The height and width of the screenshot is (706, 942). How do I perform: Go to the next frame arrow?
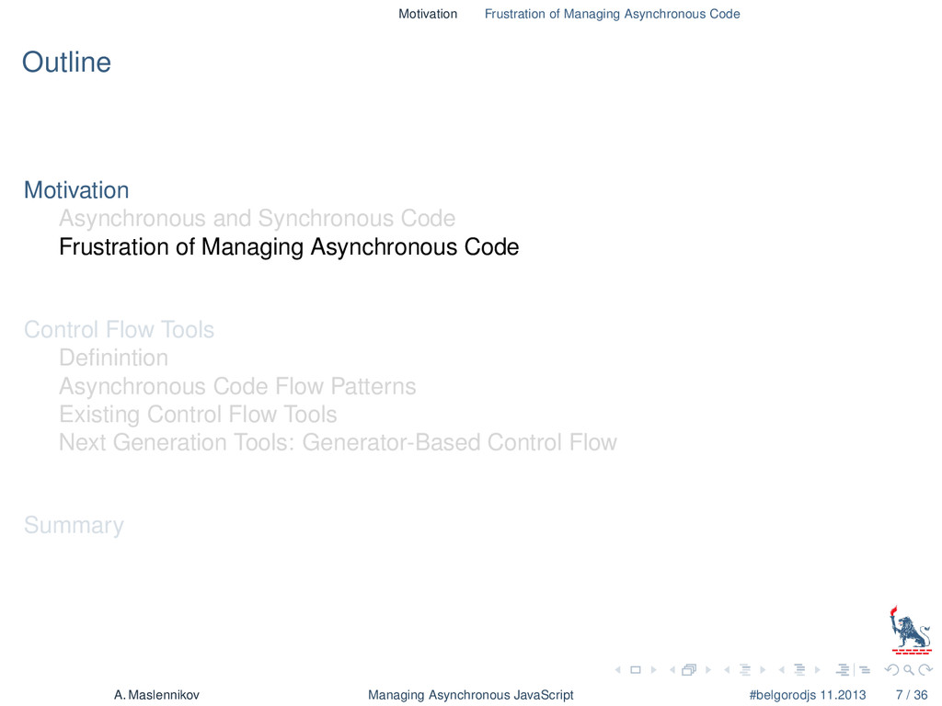point(708,669)
